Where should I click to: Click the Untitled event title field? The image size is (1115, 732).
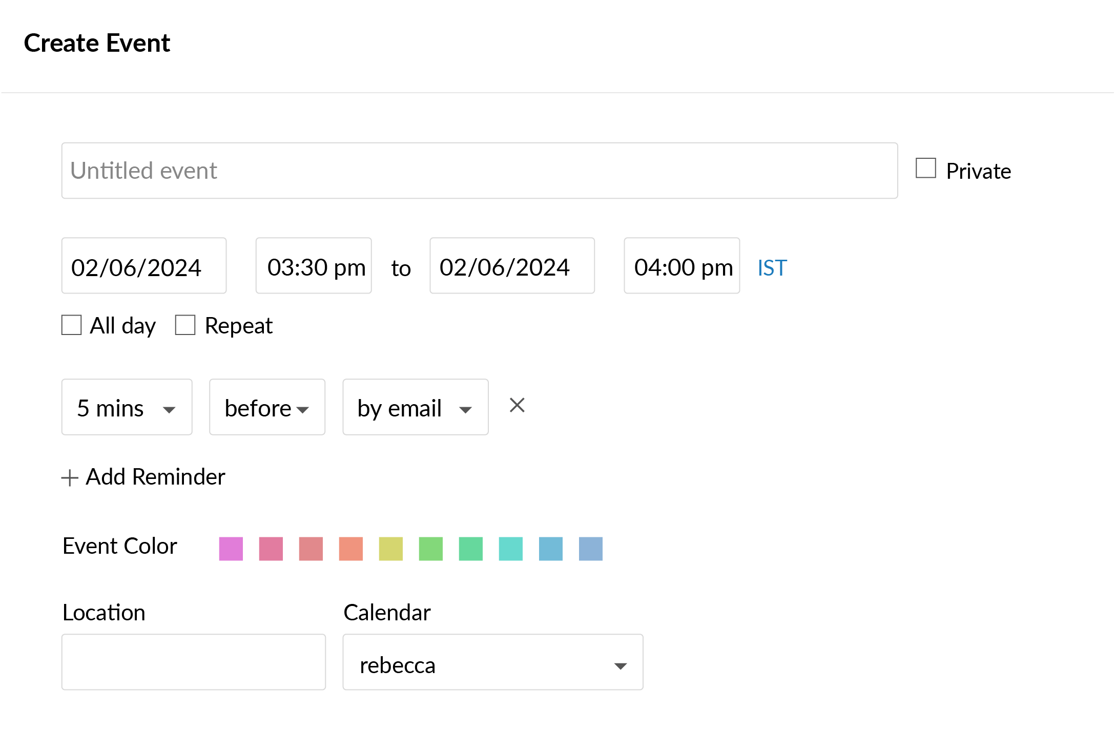pyautogui.click(x=479, y=170)
